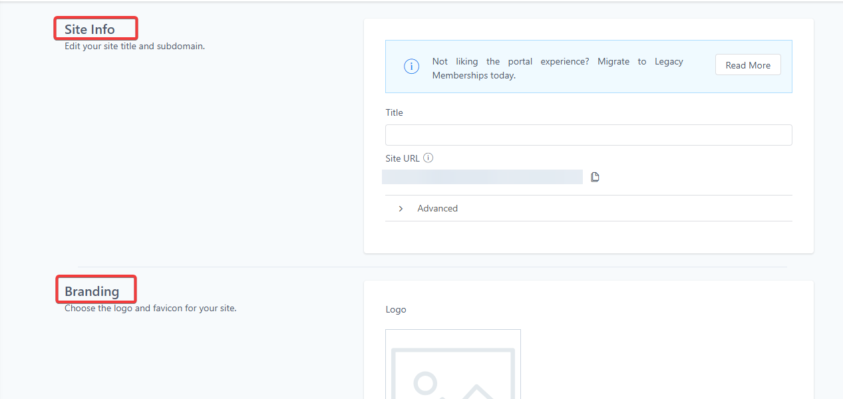
Task: Click the info icon beside Site URL
Action: click(428, 158)
